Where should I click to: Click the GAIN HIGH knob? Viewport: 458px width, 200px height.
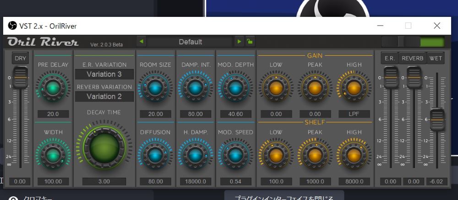[x=354, y=88]
